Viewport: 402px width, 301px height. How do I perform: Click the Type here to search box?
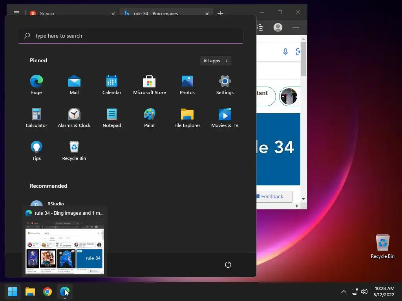tap(131, 36)
